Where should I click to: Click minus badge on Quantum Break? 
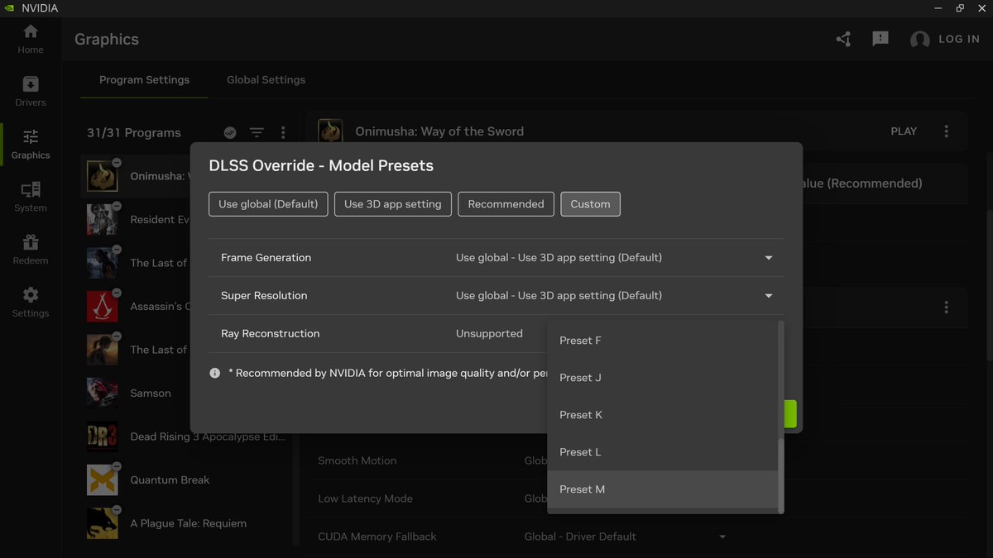click(117, 466)
